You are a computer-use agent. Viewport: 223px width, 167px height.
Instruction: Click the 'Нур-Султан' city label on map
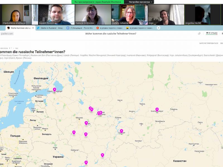pyautogui.click(x=194, y=144)
